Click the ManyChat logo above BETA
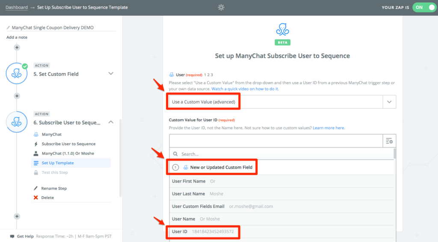 pos(282,29)
